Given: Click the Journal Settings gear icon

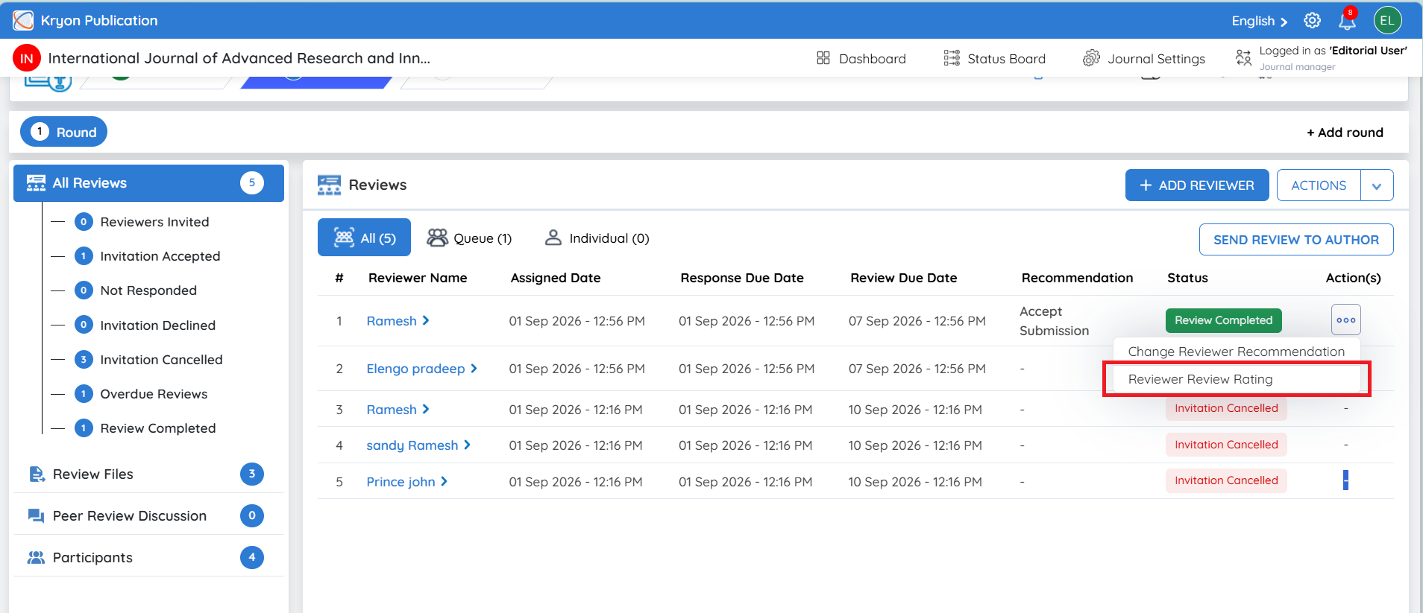Looking at the screenshot, I should pos(1091,58).
